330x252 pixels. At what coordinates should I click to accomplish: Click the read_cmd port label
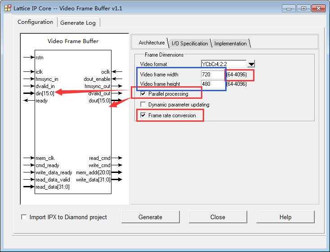(100, 158)
